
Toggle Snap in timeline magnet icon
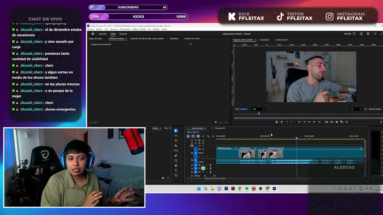tap(193, 136)
